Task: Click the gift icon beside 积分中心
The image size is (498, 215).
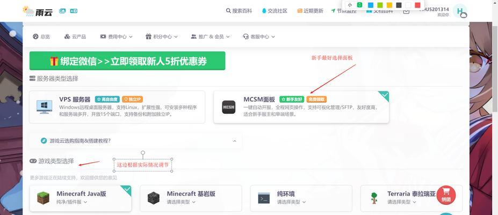Action: point(148,37)
